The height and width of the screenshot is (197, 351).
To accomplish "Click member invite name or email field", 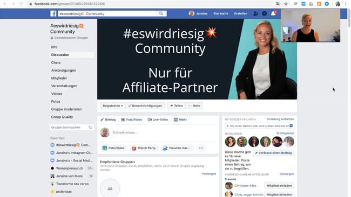I will coord(259,126).
